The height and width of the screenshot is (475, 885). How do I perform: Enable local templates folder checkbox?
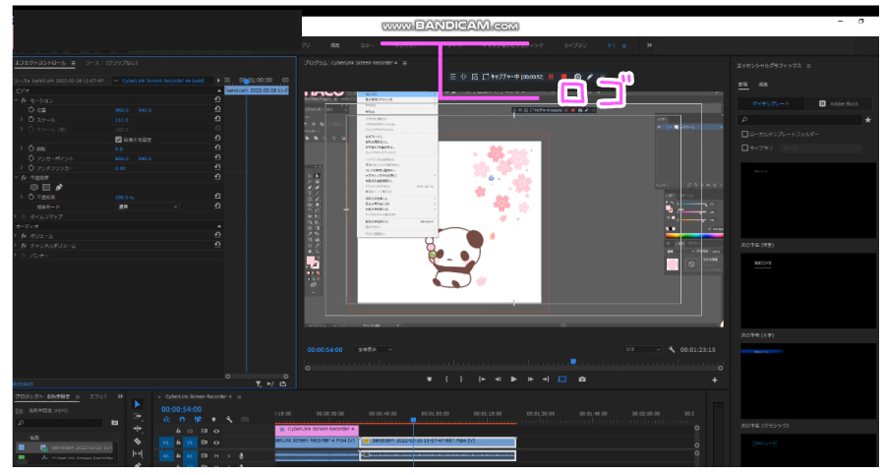click(x=744, y=134)
